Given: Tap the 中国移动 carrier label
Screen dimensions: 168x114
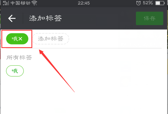Looking at the screenshot, I should click(20, 3).
